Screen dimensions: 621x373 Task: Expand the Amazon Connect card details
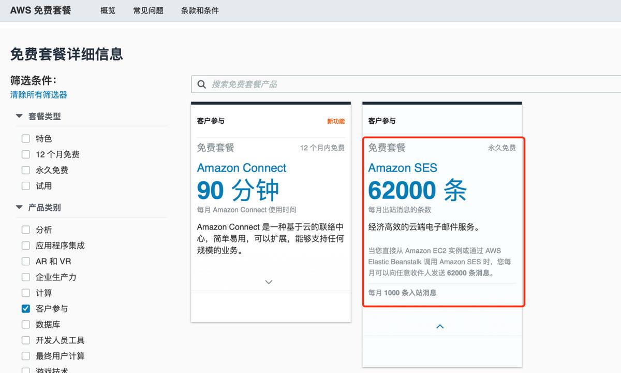click(269, 282)
